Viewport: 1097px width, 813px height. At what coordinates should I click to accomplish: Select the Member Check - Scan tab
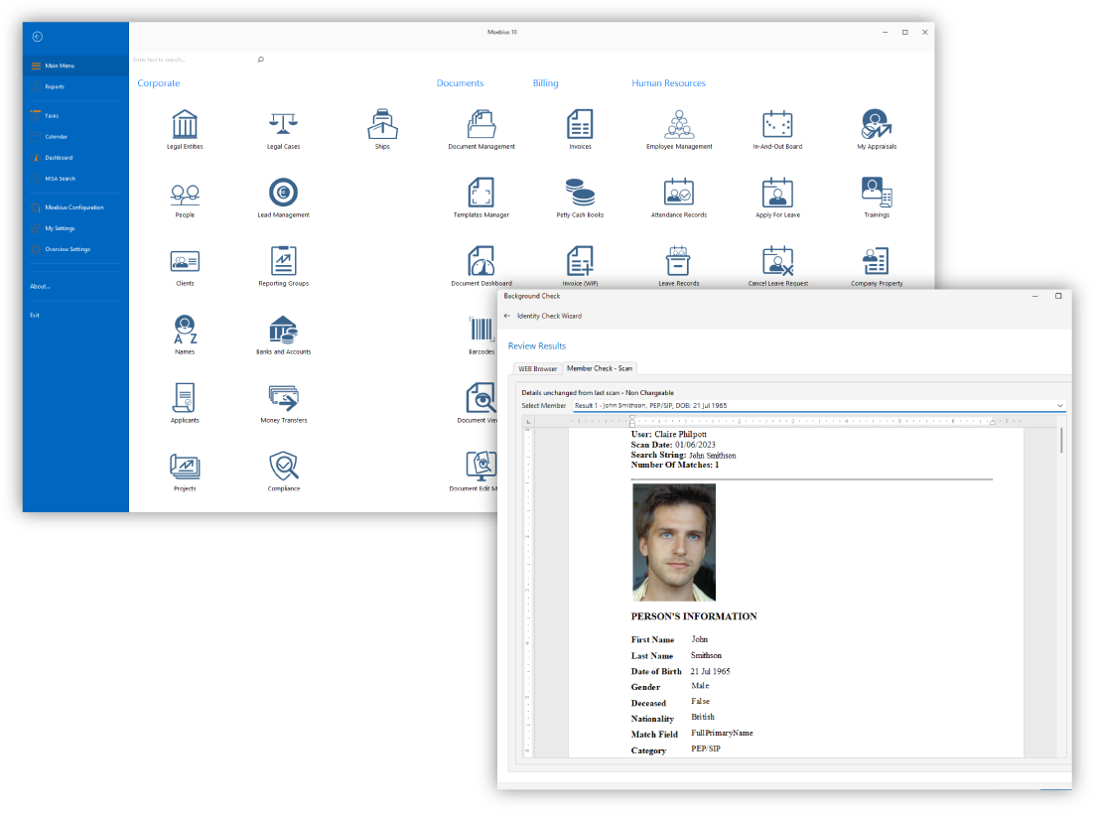pyautogui.click(x=599, y=369)
